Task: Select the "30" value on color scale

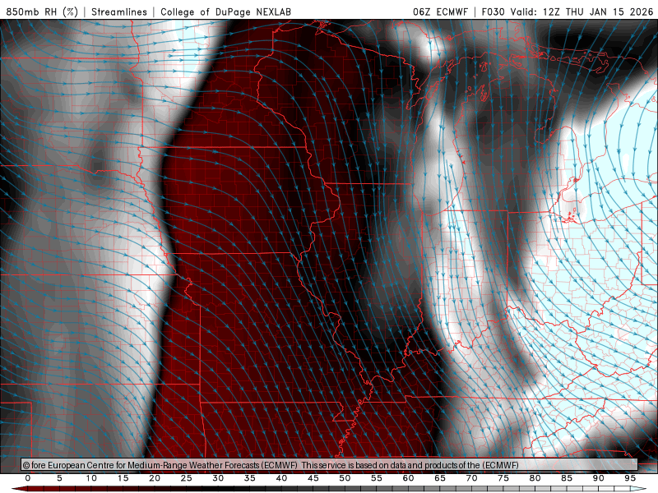Action: point(218,478)
